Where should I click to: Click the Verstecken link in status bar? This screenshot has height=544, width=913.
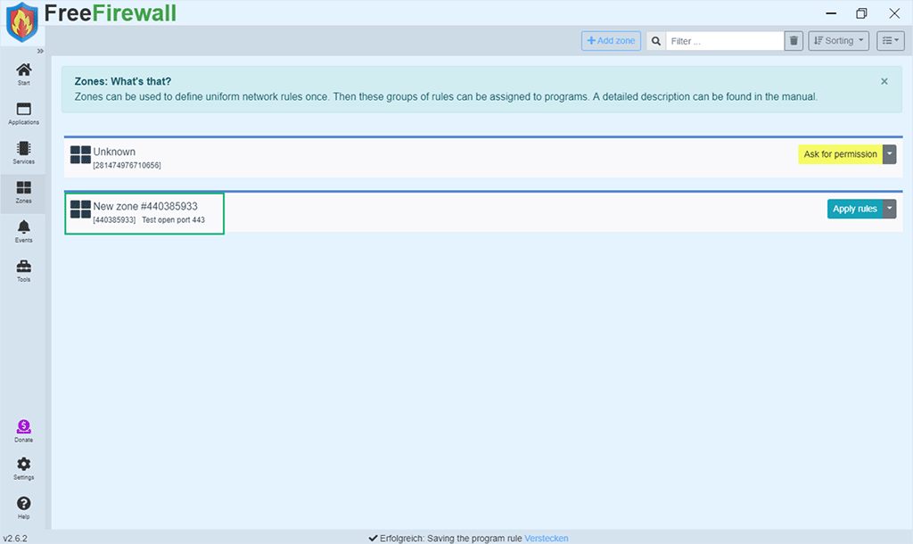tap(546, 538)
